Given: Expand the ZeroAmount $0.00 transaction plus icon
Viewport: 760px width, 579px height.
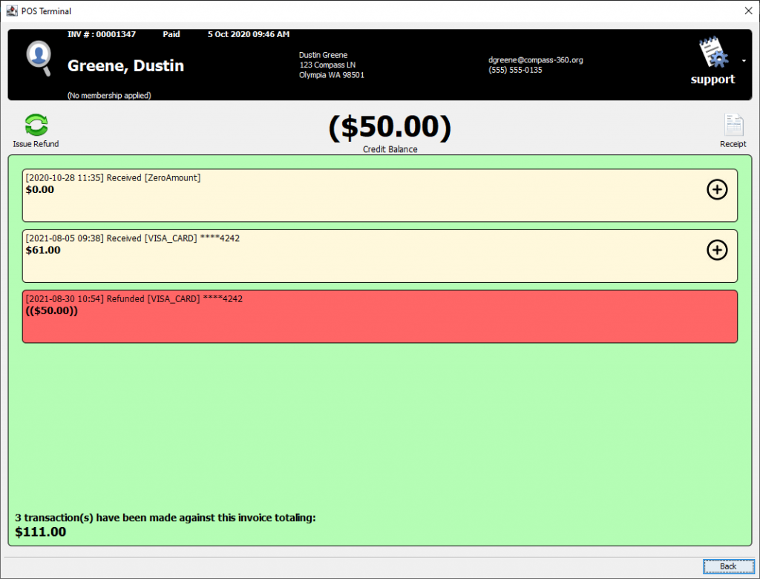Looking at the screenshot, I should pos(717,189).
